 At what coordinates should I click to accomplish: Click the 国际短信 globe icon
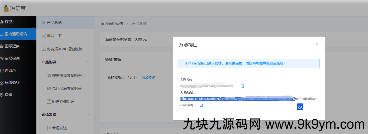(2, 46)
